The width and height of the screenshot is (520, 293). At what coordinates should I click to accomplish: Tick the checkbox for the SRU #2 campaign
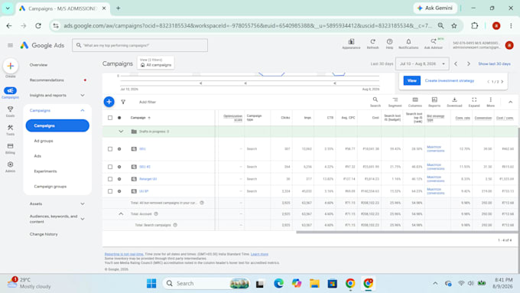pyautogui.click(x=110, y=167)
